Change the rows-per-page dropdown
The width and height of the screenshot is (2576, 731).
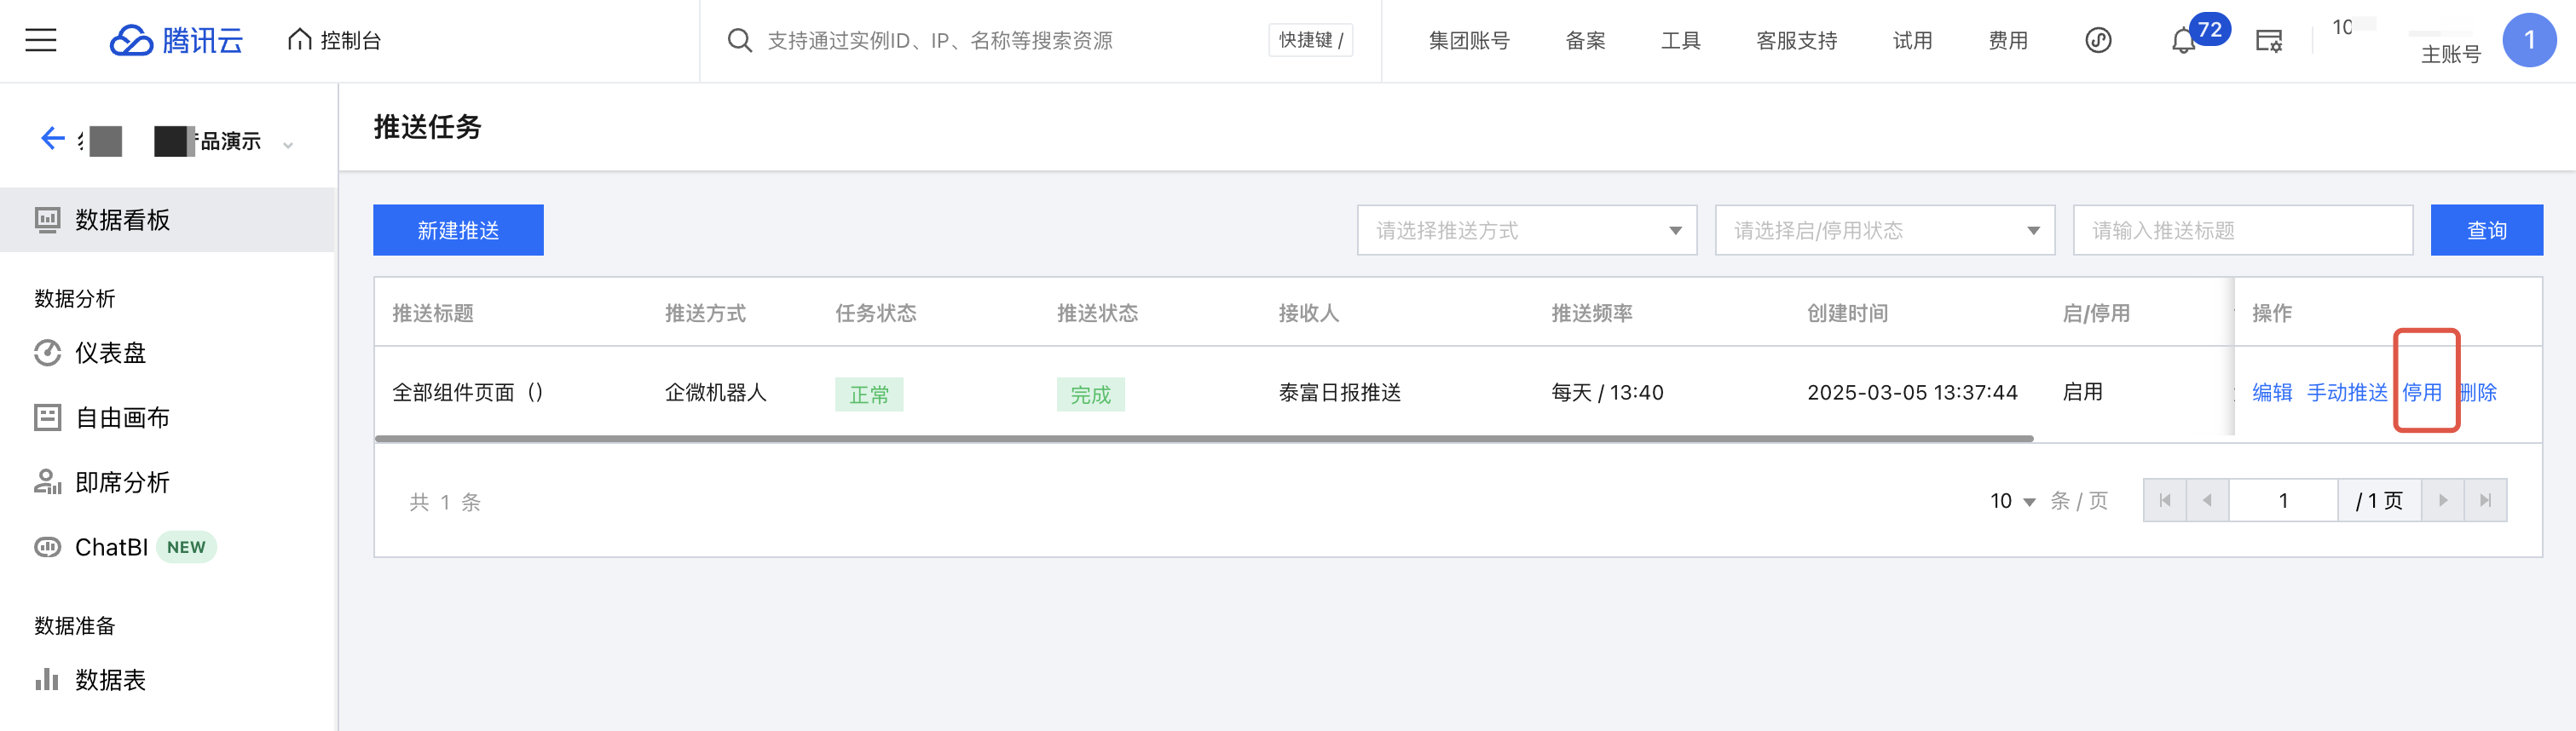point(2012,501)
